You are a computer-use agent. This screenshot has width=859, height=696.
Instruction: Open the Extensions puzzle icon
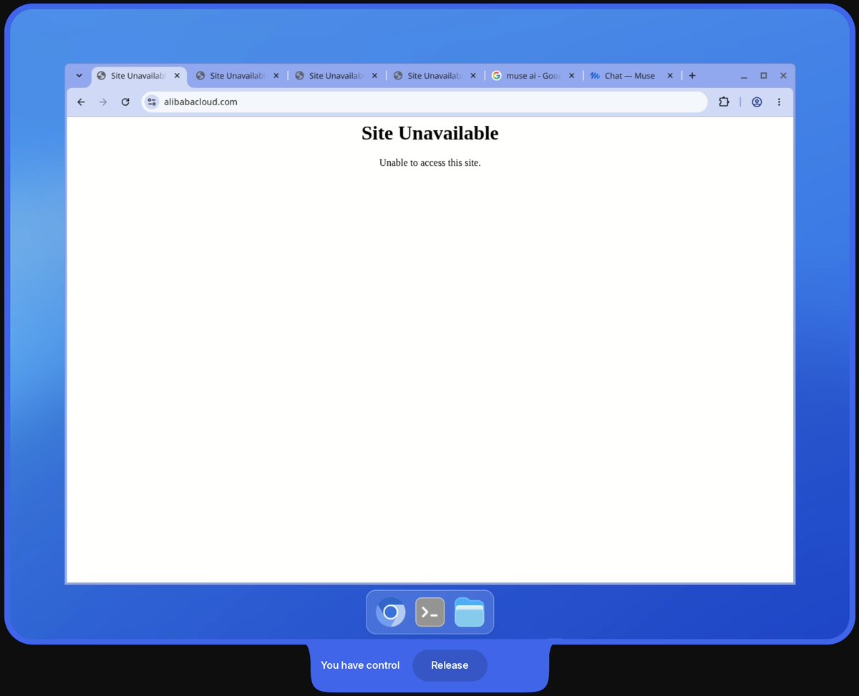coord(724,102)
